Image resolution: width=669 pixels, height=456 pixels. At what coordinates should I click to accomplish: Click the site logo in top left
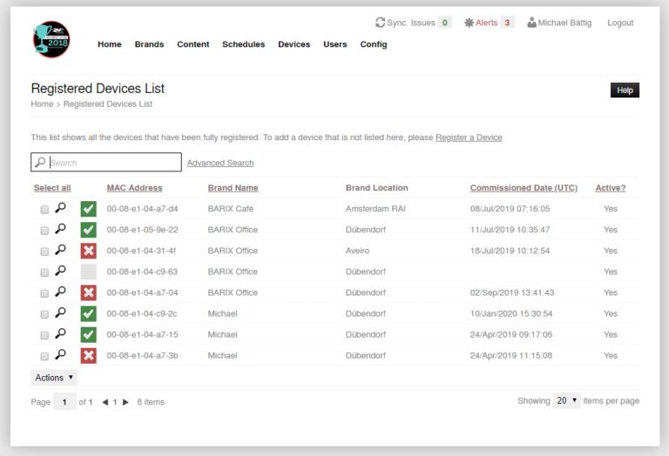[x=51, y=39]
